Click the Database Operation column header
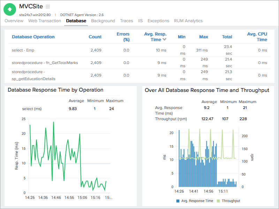Screen dimensions: 279x209 [x=33, y=37]
